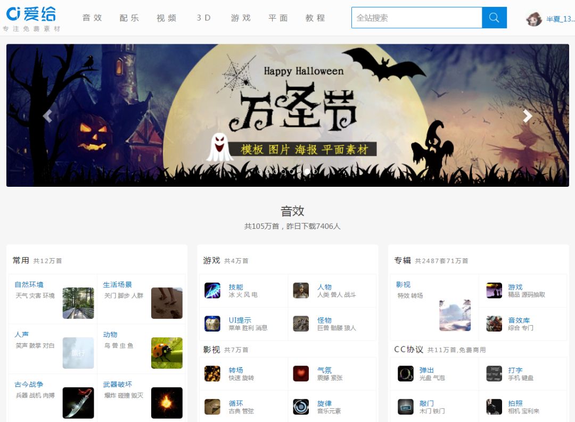Viewport: 575px width, 422px height.
Task: Open the 气氛 red heart icon
Action: coord(301,374)
